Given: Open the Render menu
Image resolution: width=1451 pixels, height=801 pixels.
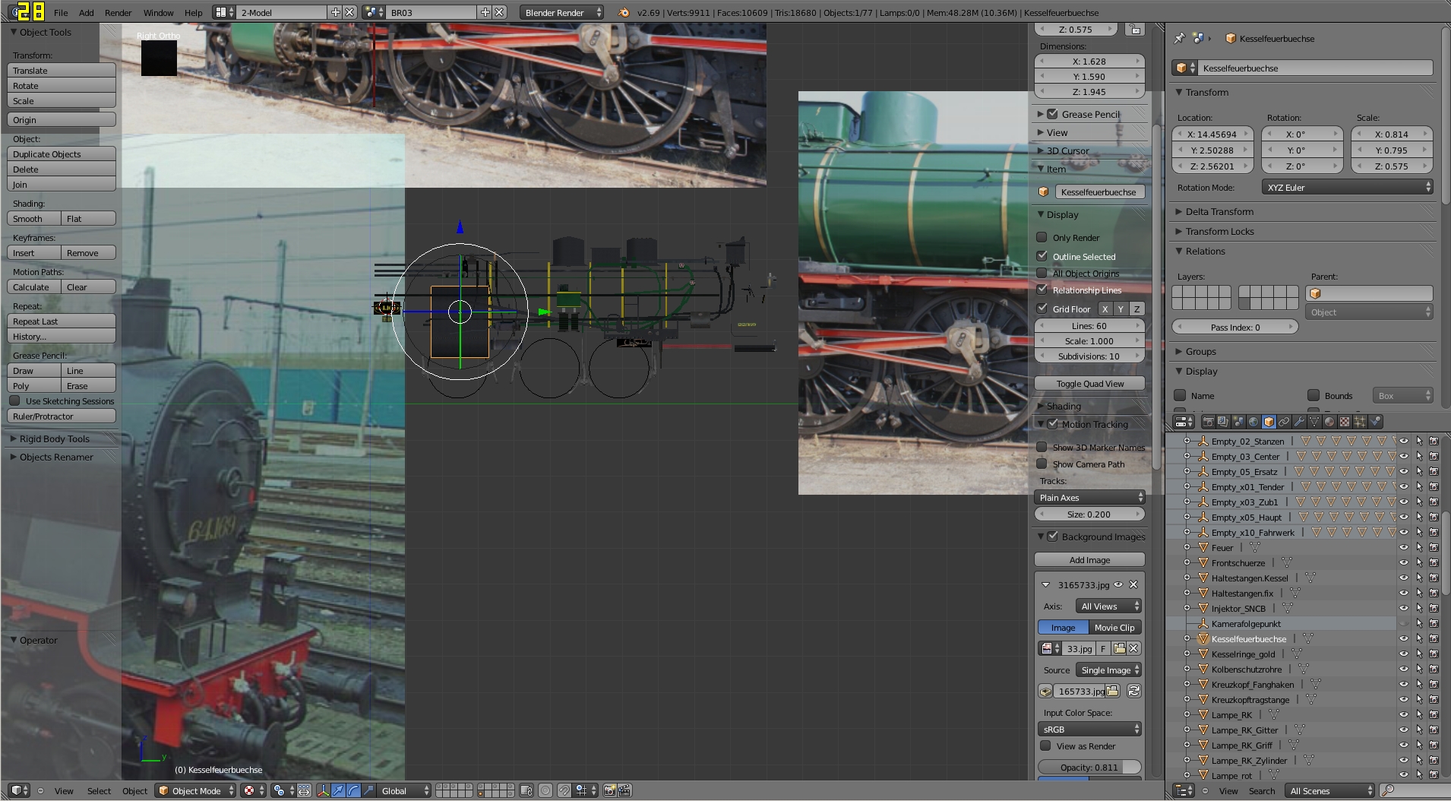Looking at the screenshot, I should coord(118,12).
